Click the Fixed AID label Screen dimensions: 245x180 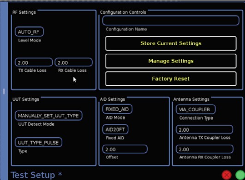pyautogui.click(x=115, y=138)
